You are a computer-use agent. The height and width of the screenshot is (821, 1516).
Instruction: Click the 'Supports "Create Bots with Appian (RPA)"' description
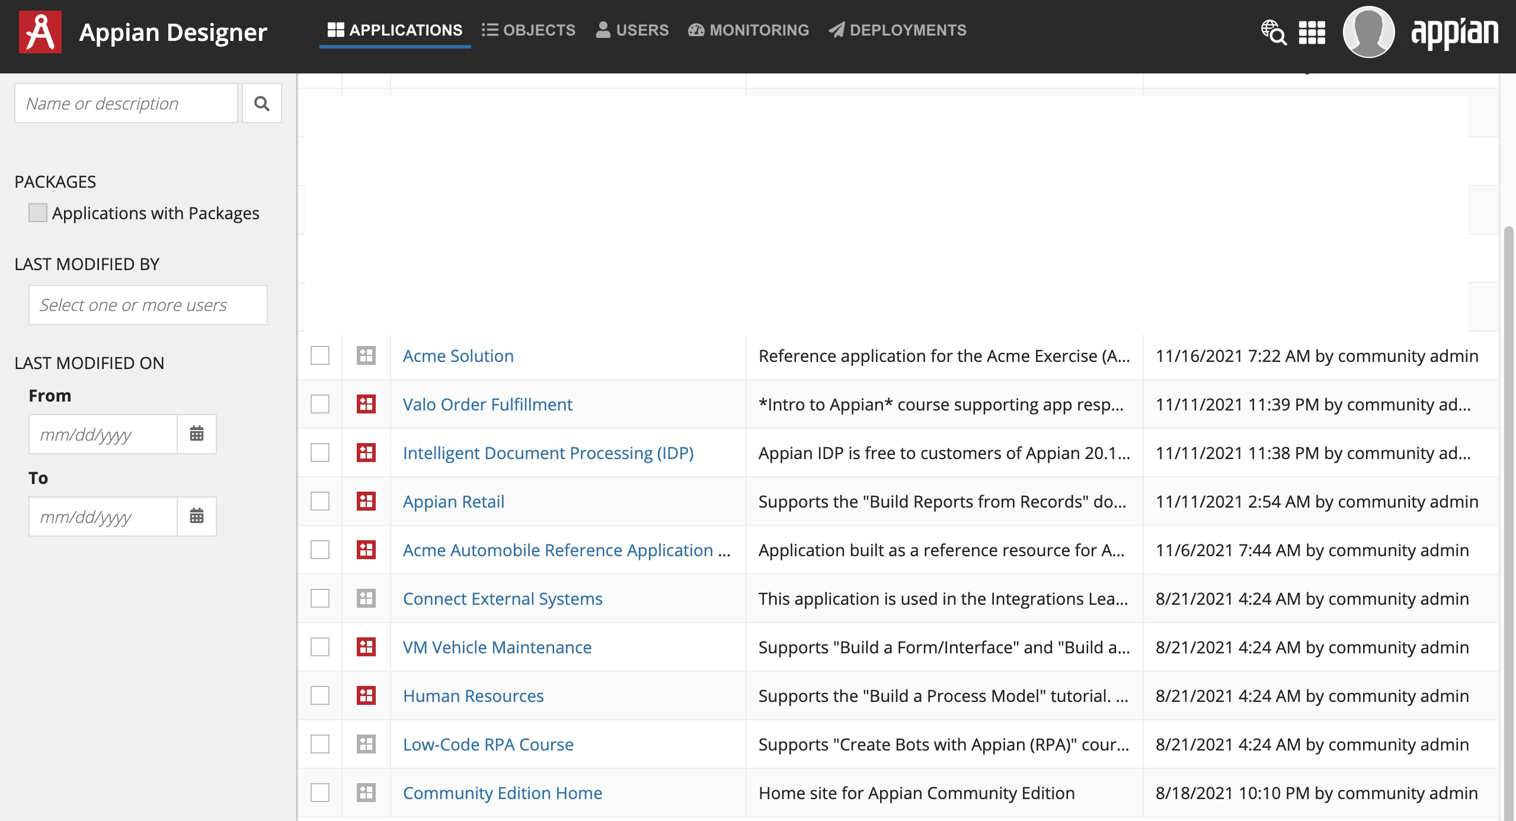coord(944,744)
